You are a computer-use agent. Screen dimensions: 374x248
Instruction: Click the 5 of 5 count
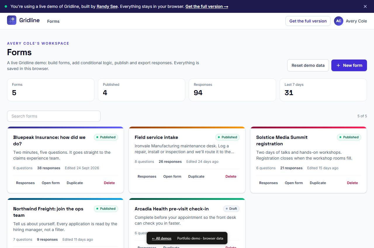pos(362,116)
